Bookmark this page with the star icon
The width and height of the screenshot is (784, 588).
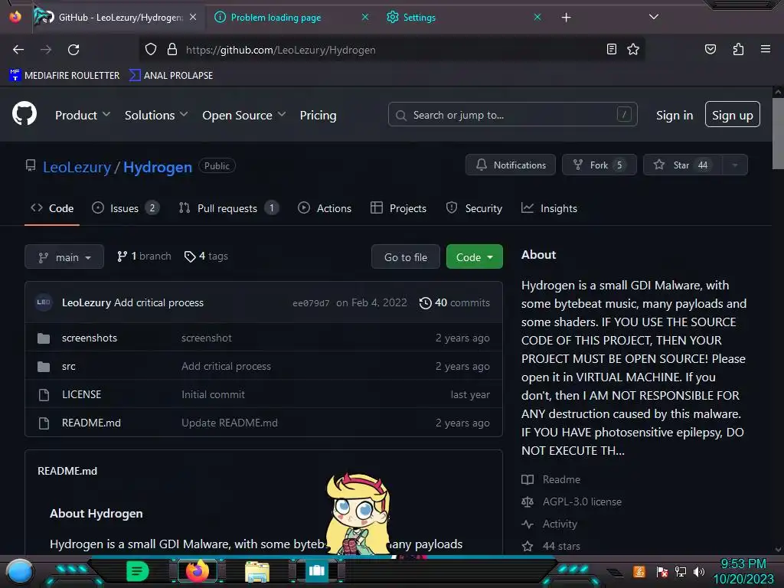coord(633,49)
